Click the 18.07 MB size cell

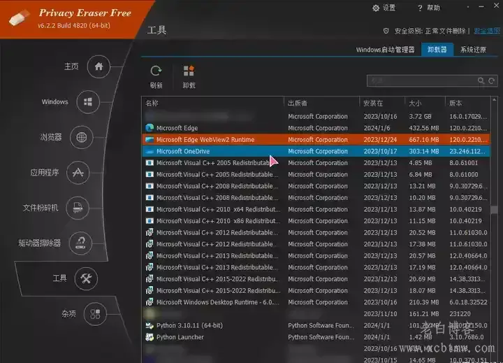(422, 290)
